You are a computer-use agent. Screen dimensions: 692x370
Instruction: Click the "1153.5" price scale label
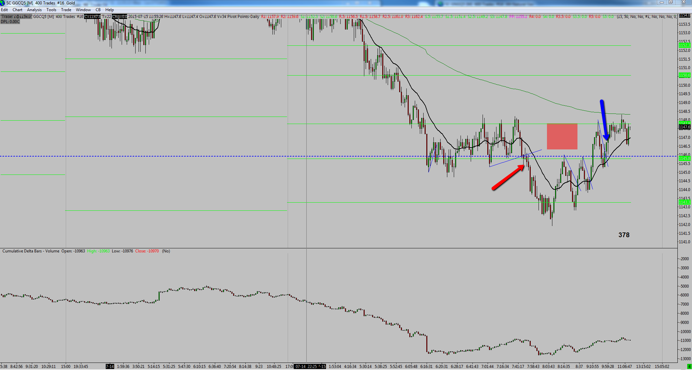point(685,24)
